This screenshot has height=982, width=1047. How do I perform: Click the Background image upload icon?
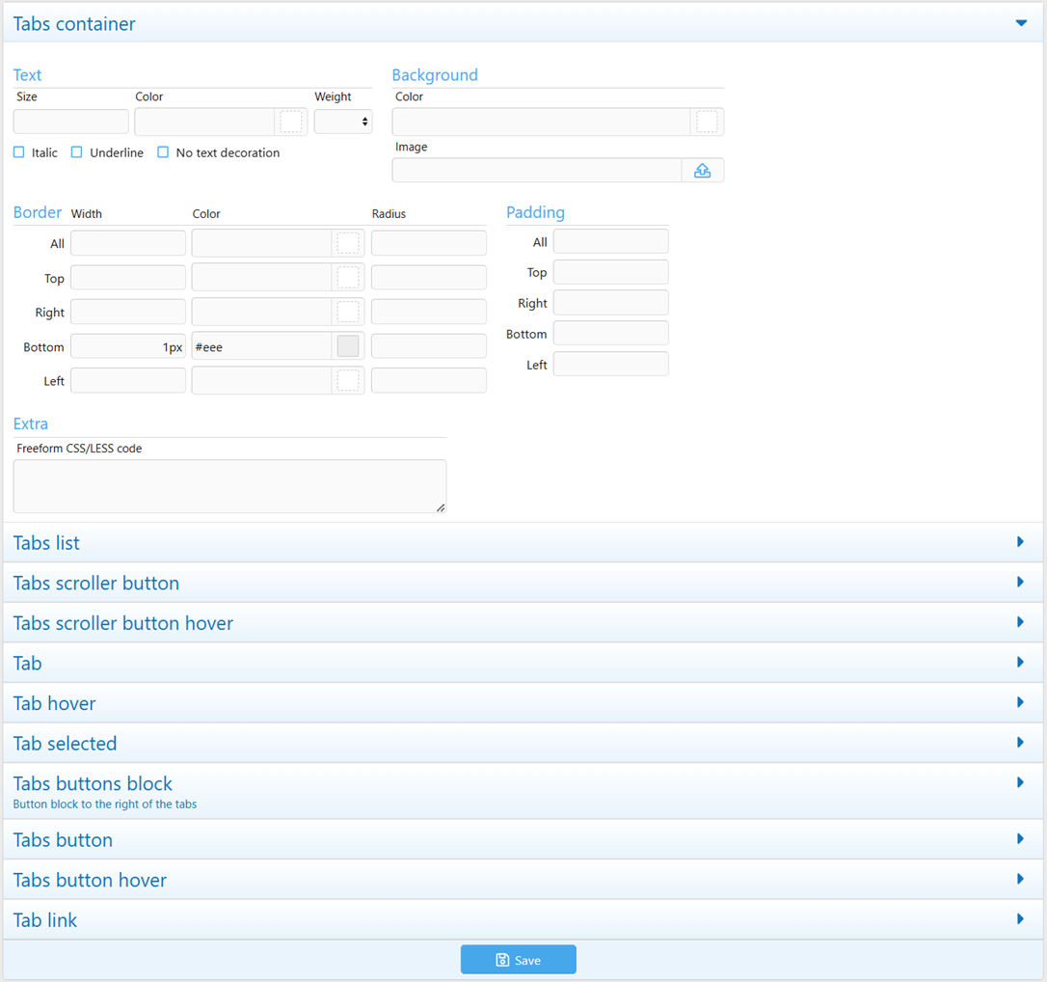pyautogui.click(x=702, y=171)
